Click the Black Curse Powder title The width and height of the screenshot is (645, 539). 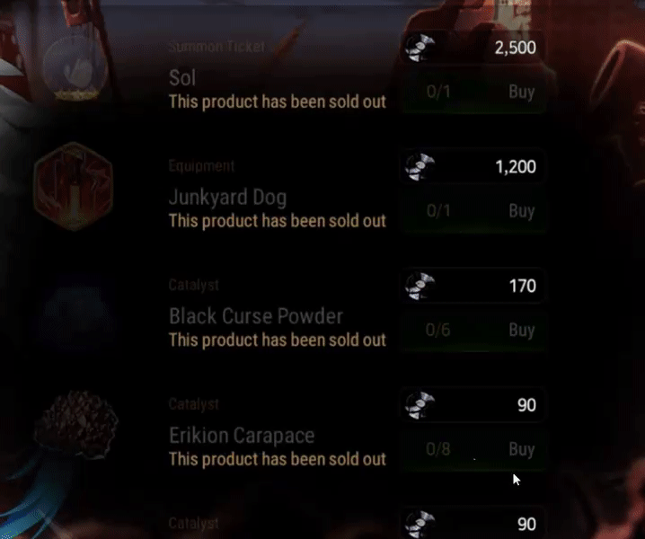click(256, 316)
